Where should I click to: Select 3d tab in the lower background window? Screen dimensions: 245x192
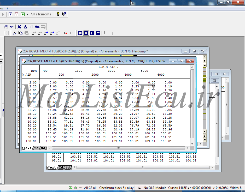[x=68, y=167]
